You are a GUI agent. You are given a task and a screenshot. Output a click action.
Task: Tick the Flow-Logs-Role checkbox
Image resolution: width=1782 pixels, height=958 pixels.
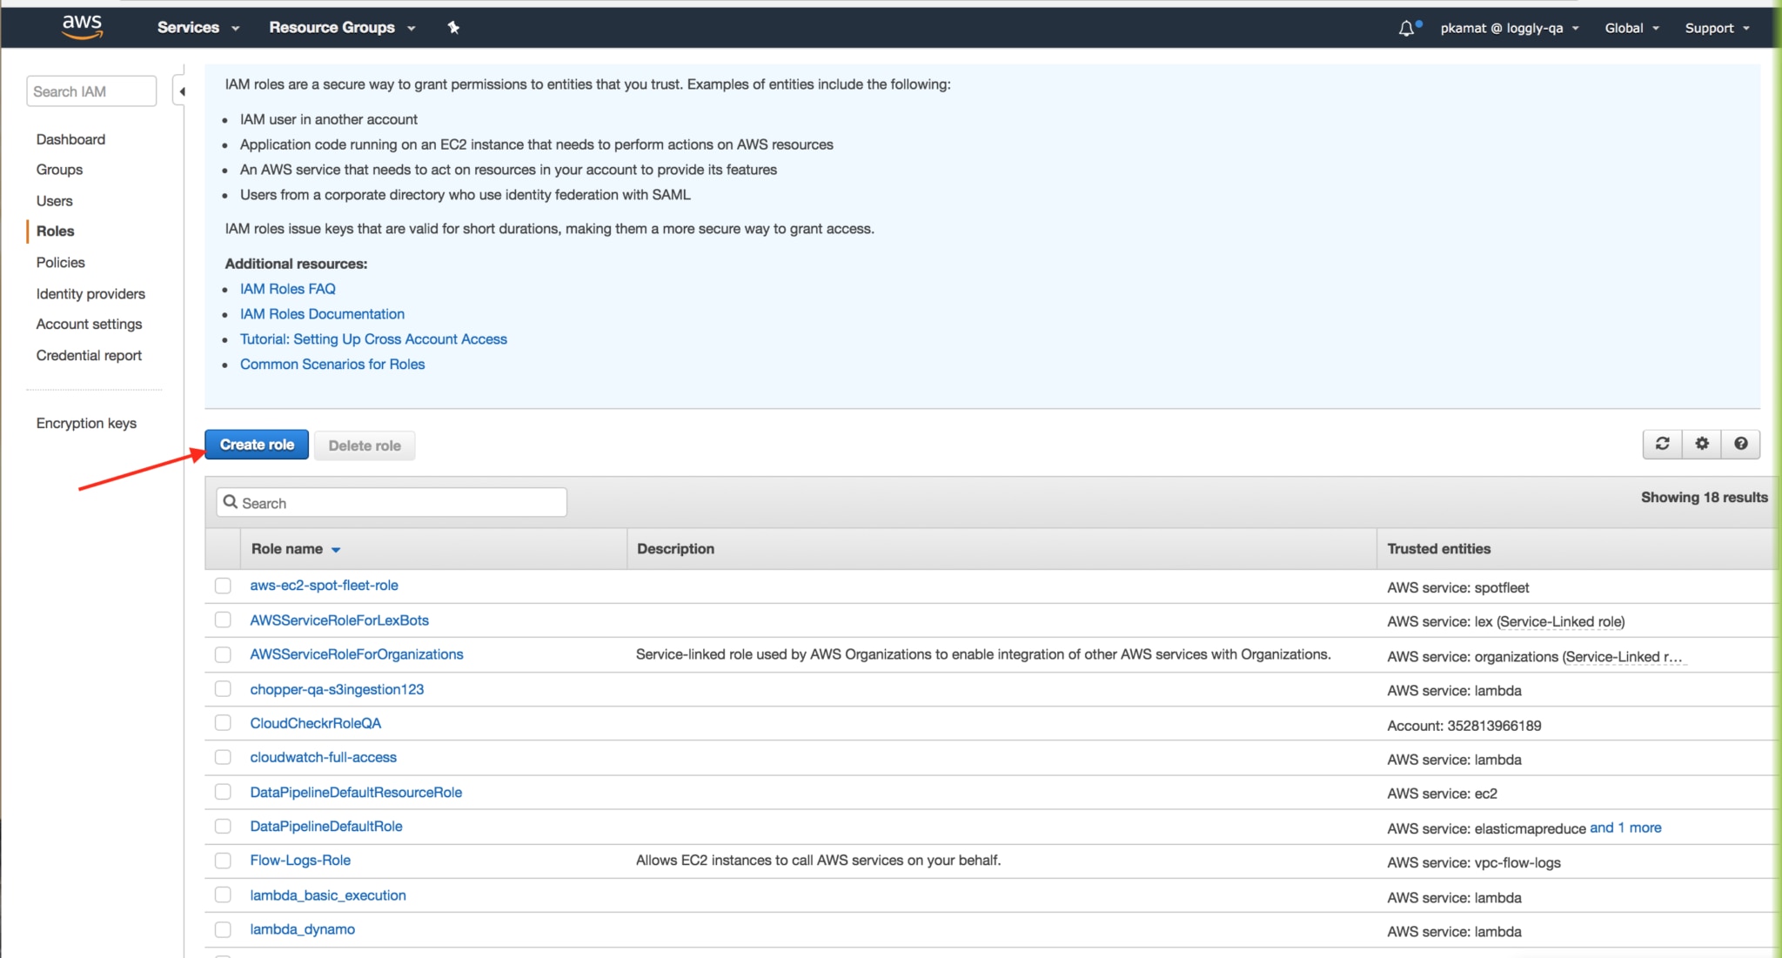click(223, 861)
